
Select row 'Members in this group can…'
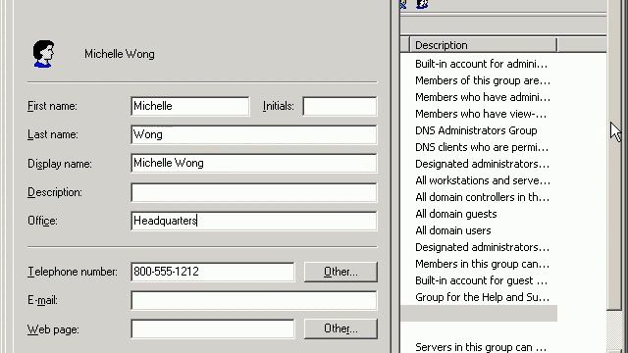pos(482,264)
